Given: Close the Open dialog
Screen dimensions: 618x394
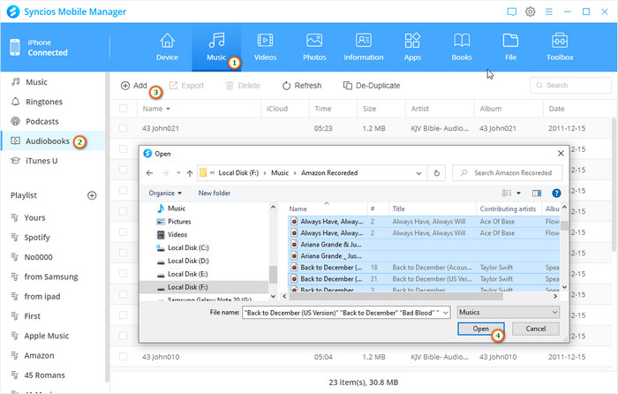Looking at the screenshot, I should pos(561,154).
